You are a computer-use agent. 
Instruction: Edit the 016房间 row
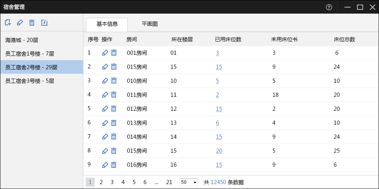tap(105, 165)
